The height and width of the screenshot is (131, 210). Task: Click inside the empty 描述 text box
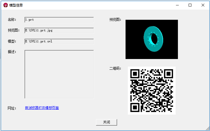[x=59, y=74]
